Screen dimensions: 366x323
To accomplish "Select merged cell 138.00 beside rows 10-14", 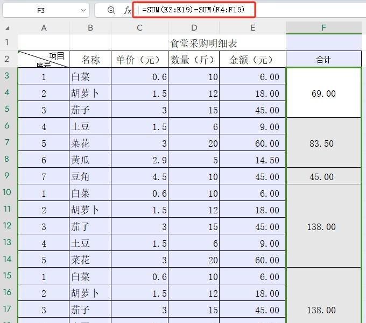I will [324, 226].
